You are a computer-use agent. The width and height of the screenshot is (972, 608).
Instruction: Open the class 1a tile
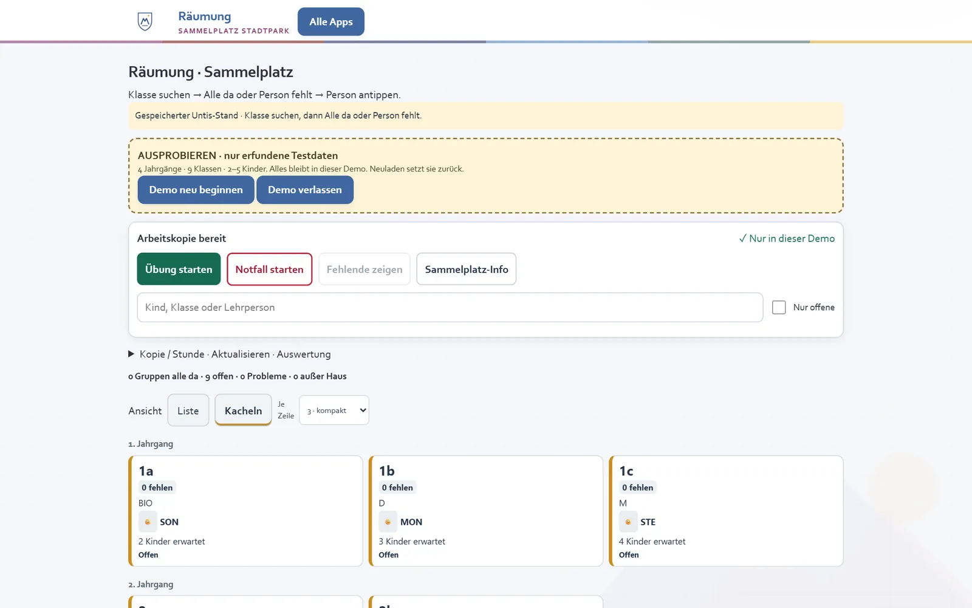(245, 511)
